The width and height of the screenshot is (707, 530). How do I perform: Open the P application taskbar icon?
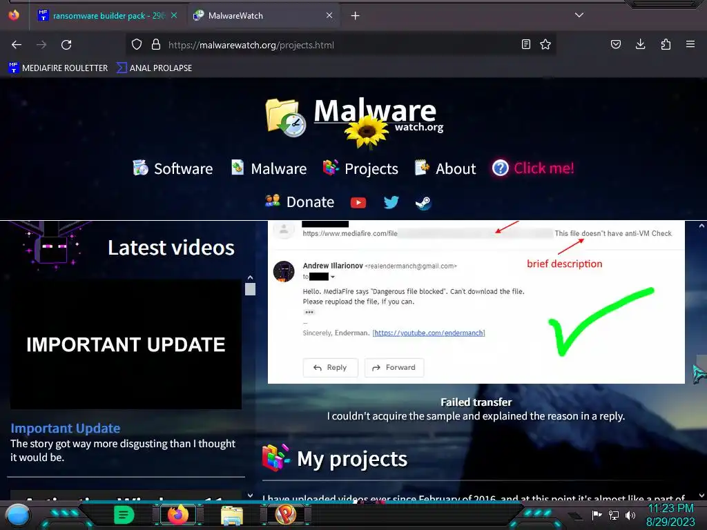[286, 515]
